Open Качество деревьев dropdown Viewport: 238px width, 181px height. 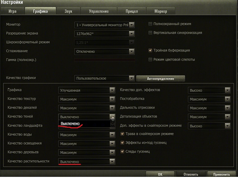tap(87, 153)
